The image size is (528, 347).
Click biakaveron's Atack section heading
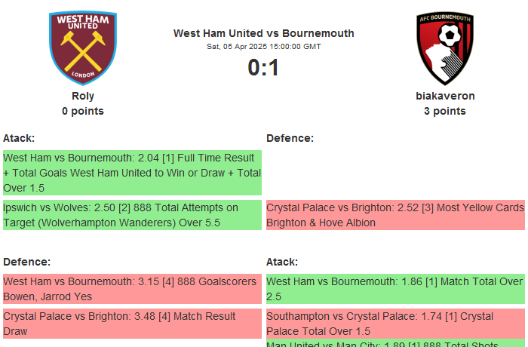click(282, 262)
